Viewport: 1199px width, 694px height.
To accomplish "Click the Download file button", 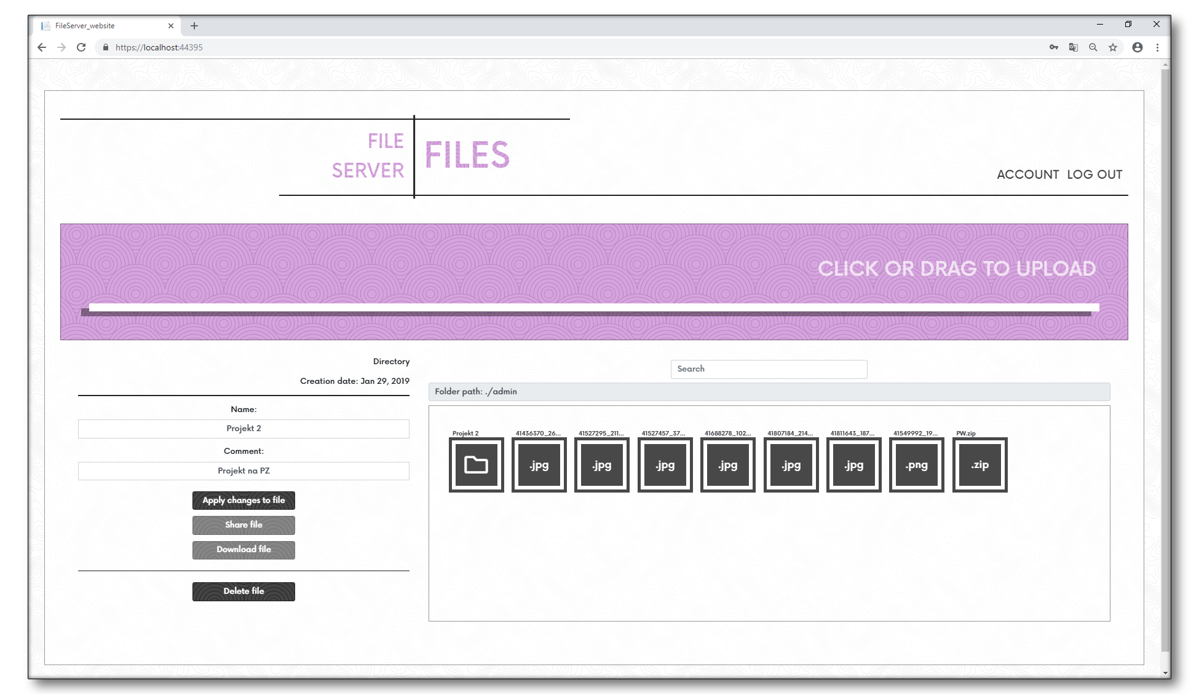I will click(243, 550).
